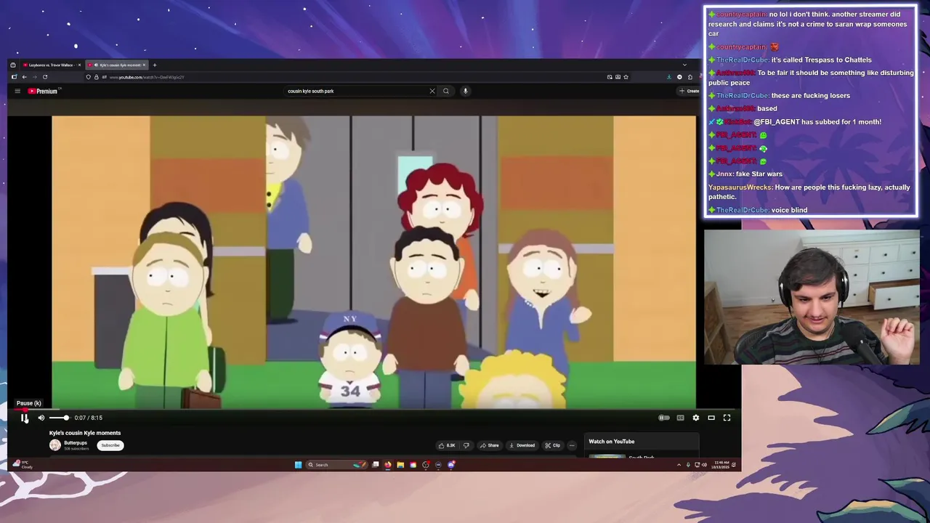
Task: Open video settings gear
Action: (x=695, y=418)
